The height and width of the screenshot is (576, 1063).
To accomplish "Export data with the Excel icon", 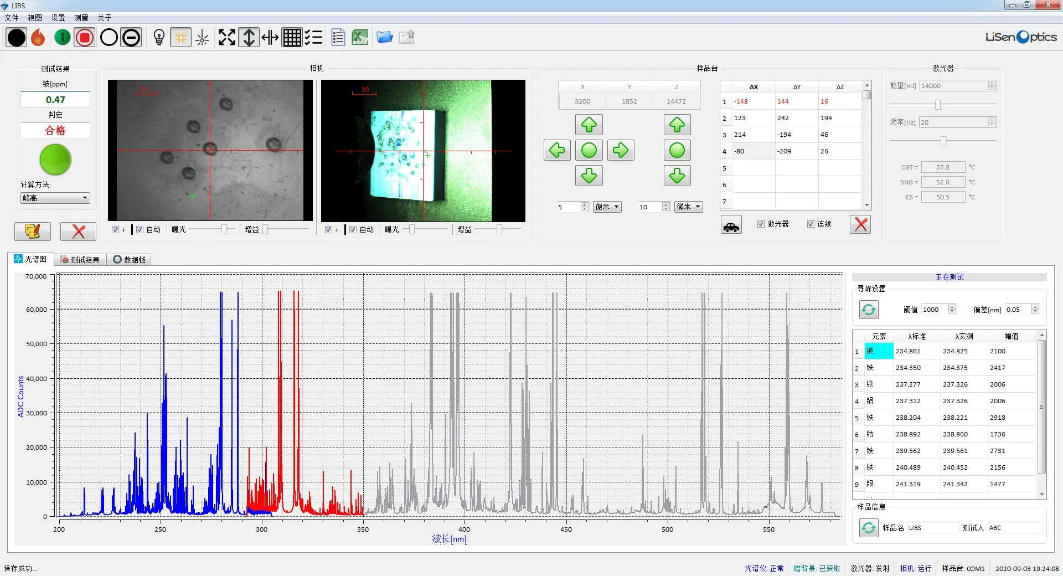I will [360, 38].
